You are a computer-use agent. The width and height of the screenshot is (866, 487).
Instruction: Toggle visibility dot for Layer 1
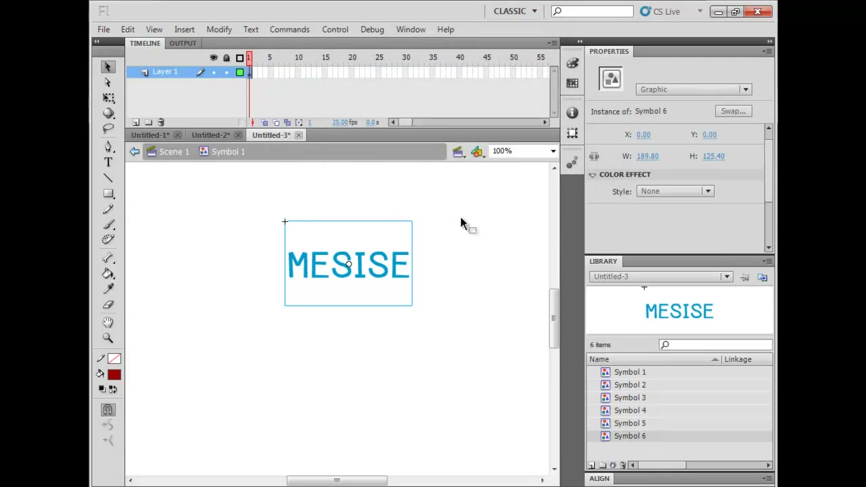click(x=214, y=72)
